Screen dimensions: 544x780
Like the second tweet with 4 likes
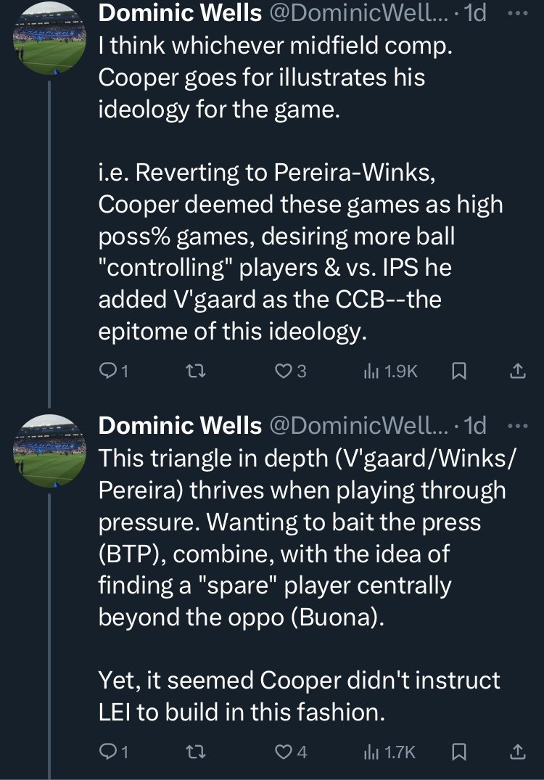click(x=291, y=751)
